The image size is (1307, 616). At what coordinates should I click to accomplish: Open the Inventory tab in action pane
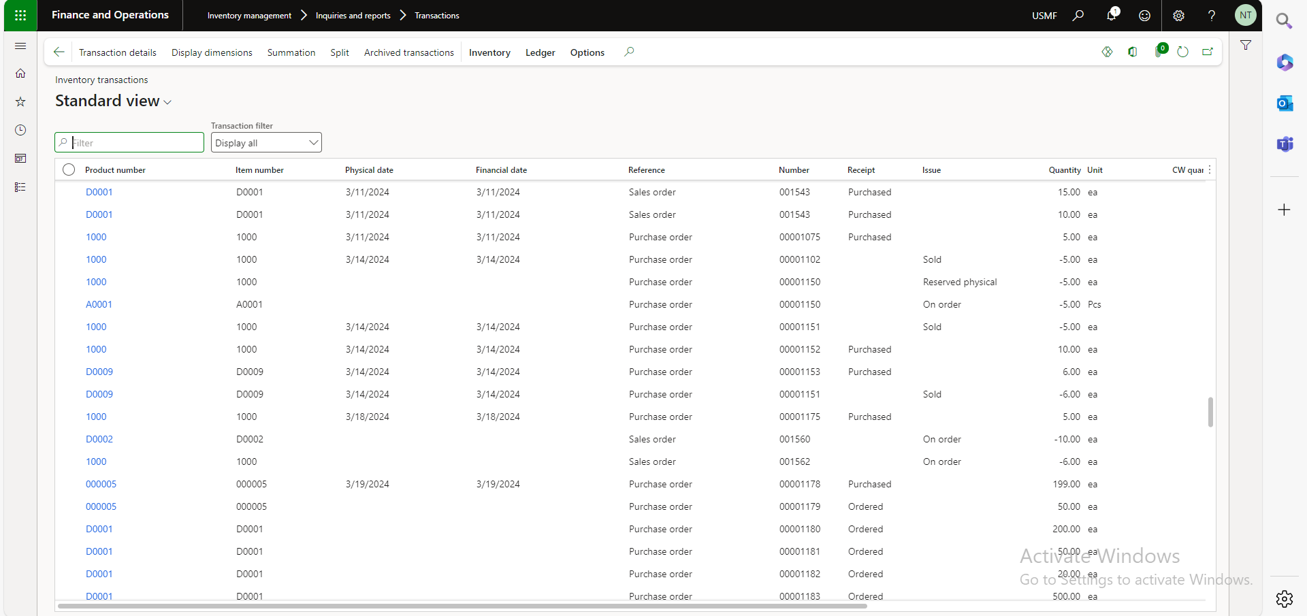(x=489, y=52)
